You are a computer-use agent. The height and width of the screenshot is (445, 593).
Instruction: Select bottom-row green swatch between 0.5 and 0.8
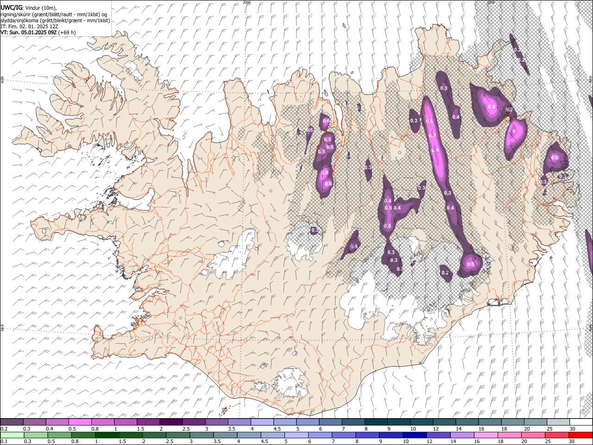[59, 435]
